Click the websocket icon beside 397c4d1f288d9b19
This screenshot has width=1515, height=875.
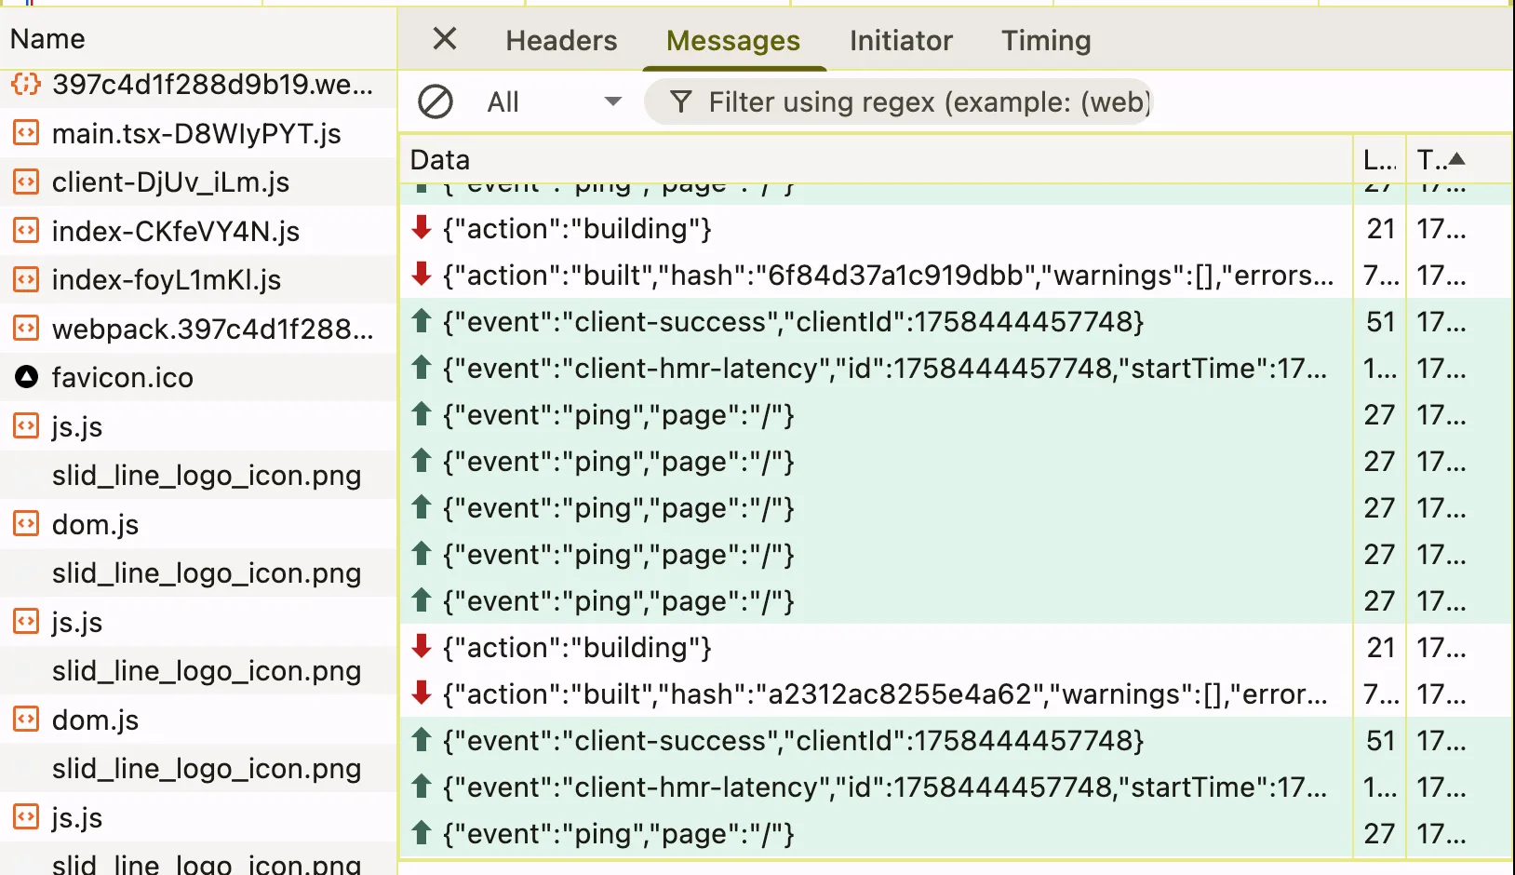(x=26, y=85)
